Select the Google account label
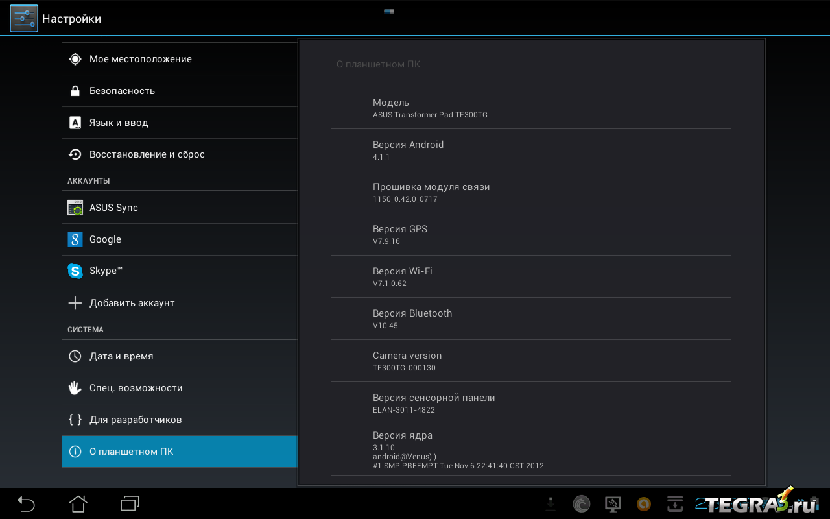 tap(105, 239)
